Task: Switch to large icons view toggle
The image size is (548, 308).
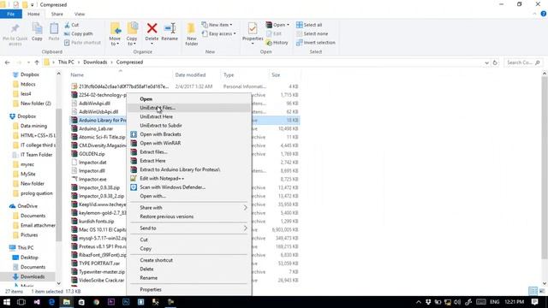Action: (542, 291)
